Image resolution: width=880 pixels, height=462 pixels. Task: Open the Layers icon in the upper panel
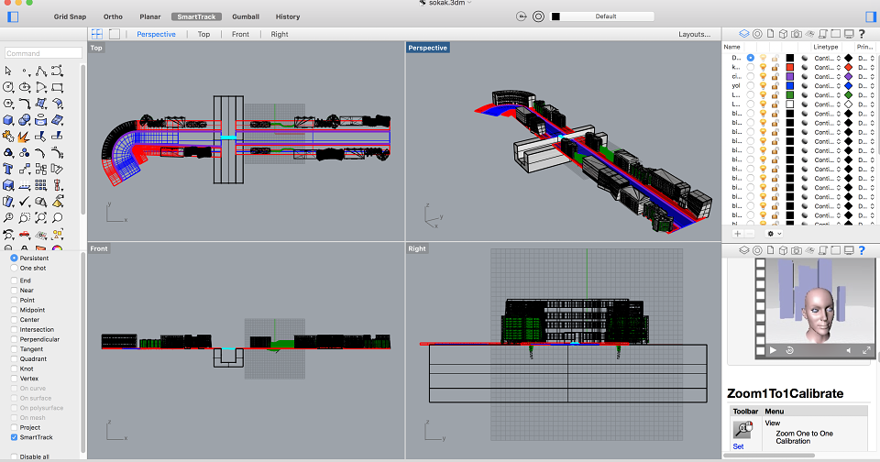(x=744, y=34)
